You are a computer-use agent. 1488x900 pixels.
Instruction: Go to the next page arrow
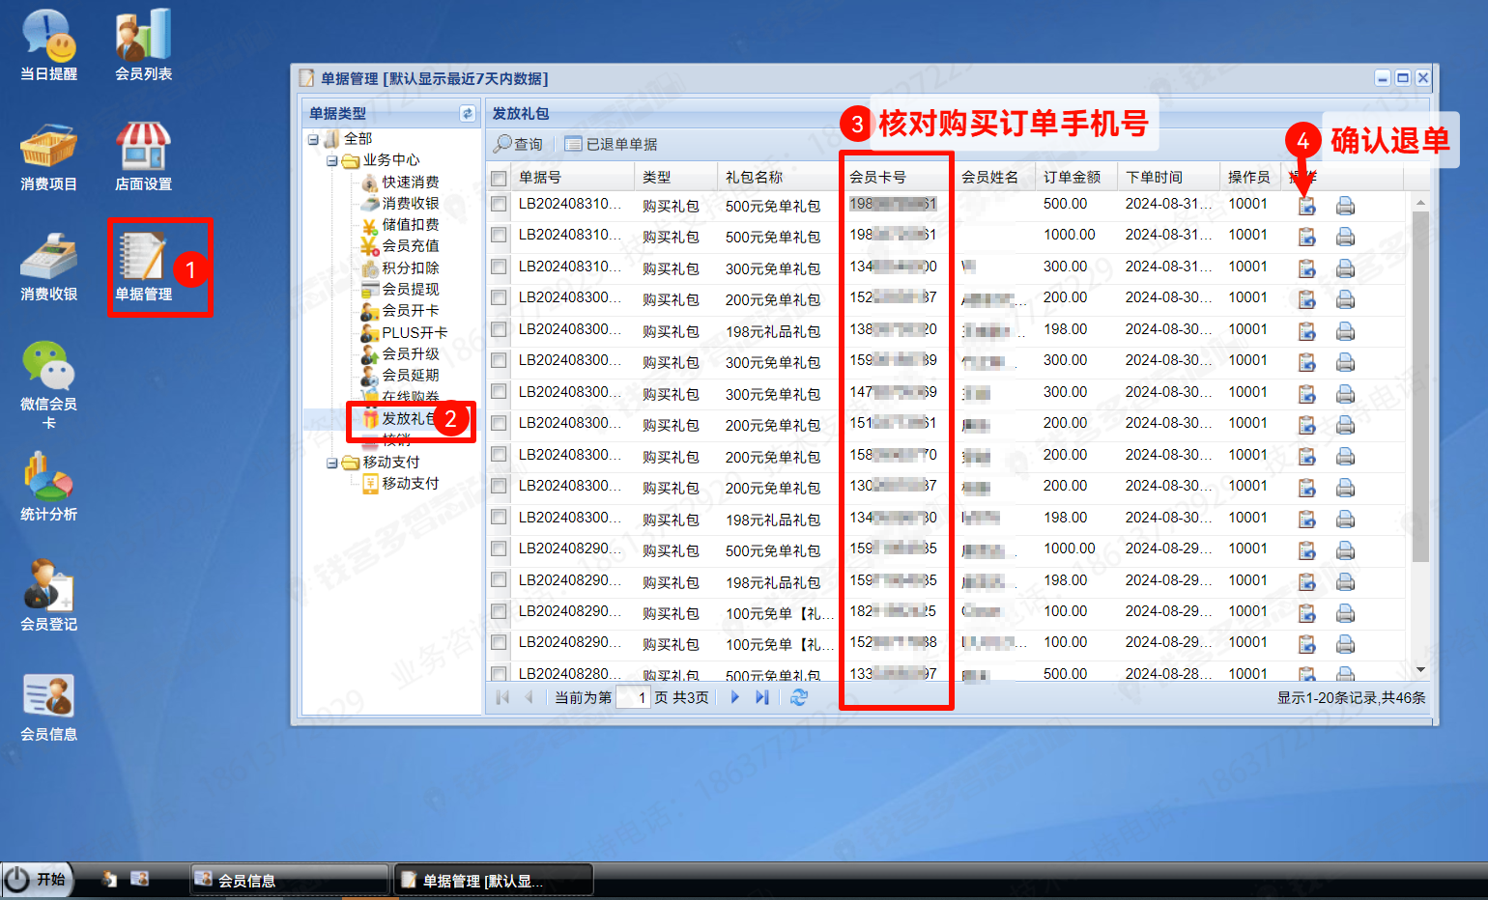pyautogui.click(x=735, y=697)
